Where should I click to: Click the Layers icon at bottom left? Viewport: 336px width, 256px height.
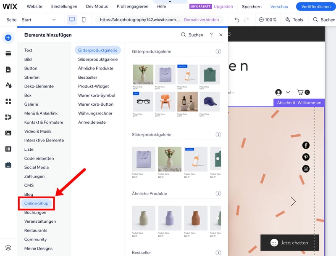click(8, 248)
